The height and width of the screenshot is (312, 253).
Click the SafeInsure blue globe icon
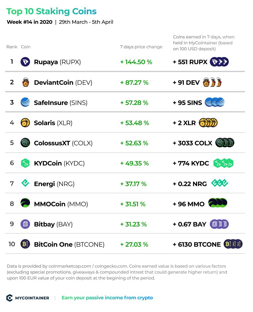coord(25,102)
